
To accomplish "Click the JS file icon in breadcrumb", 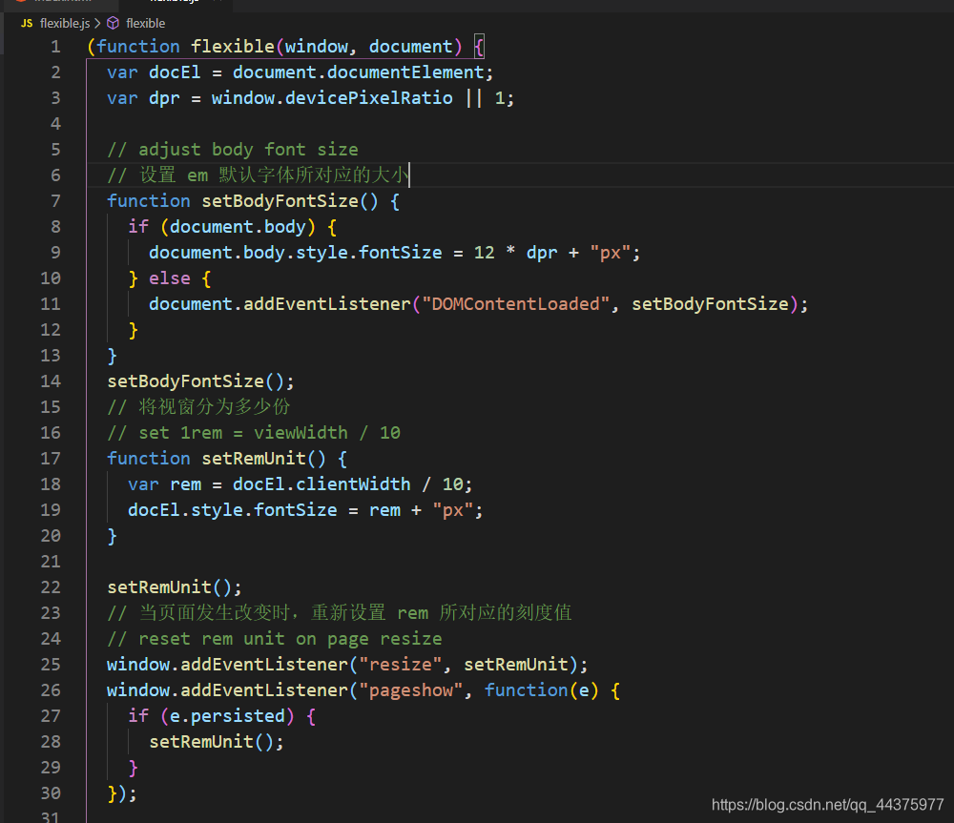I will (27, 23).
